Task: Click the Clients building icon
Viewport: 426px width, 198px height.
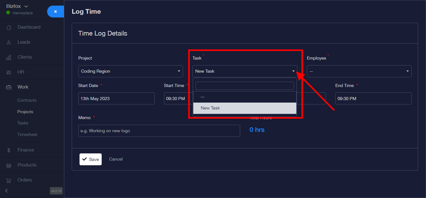Action: click(9, 57)
